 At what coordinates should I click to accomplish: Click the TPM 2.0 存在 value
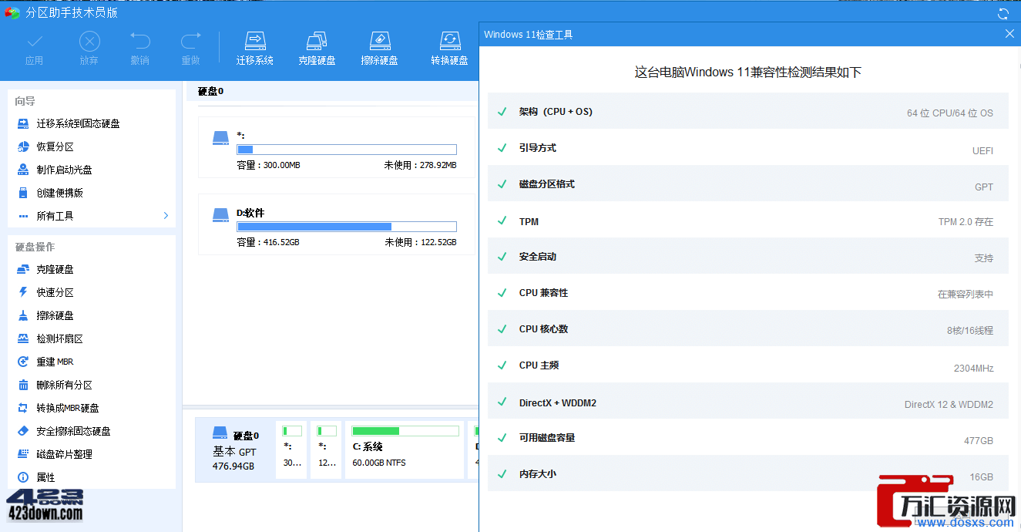tap(966, 222)
